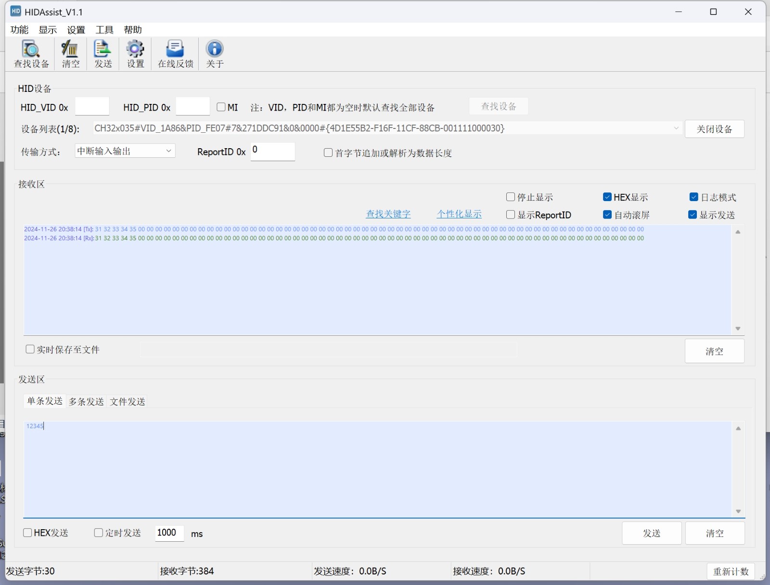Click ReportID input field

(273, 152)
